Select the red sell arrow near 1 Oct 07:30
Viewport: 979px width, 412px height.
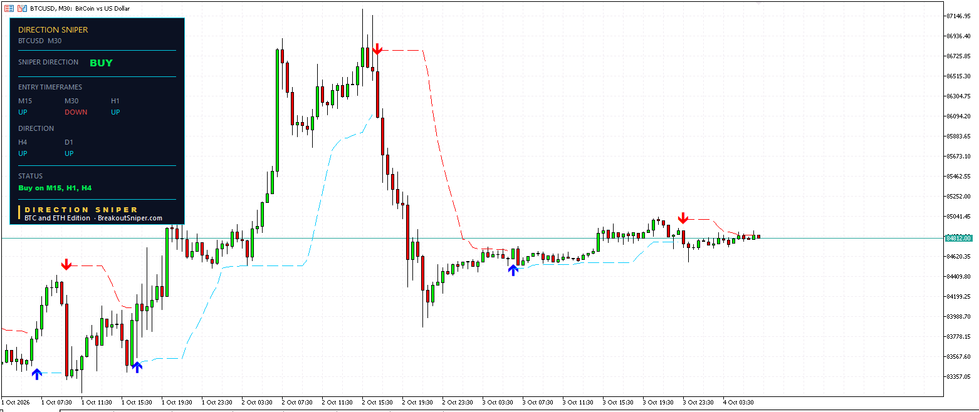(66, 264)
